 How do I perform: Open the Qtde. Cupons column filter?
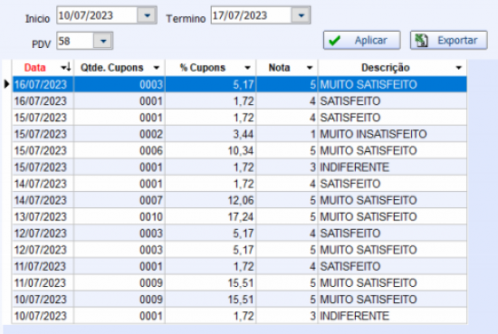click(157, 68)
